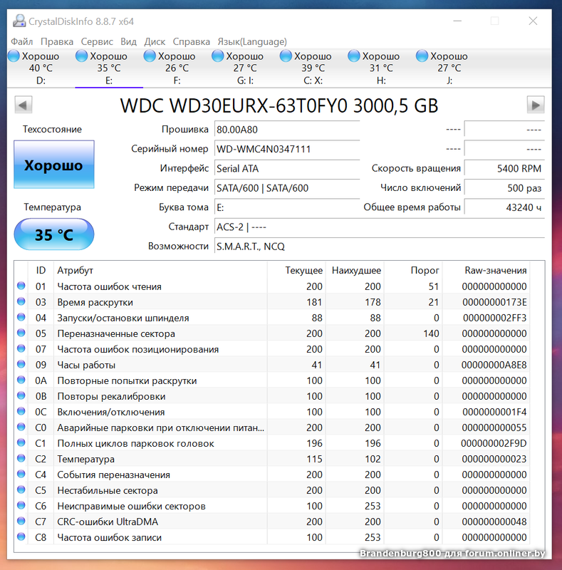The width and height of the screenshot is (562, 570).
Task: Click the 35 °C temperature button
Action: (x=54, y=234)
